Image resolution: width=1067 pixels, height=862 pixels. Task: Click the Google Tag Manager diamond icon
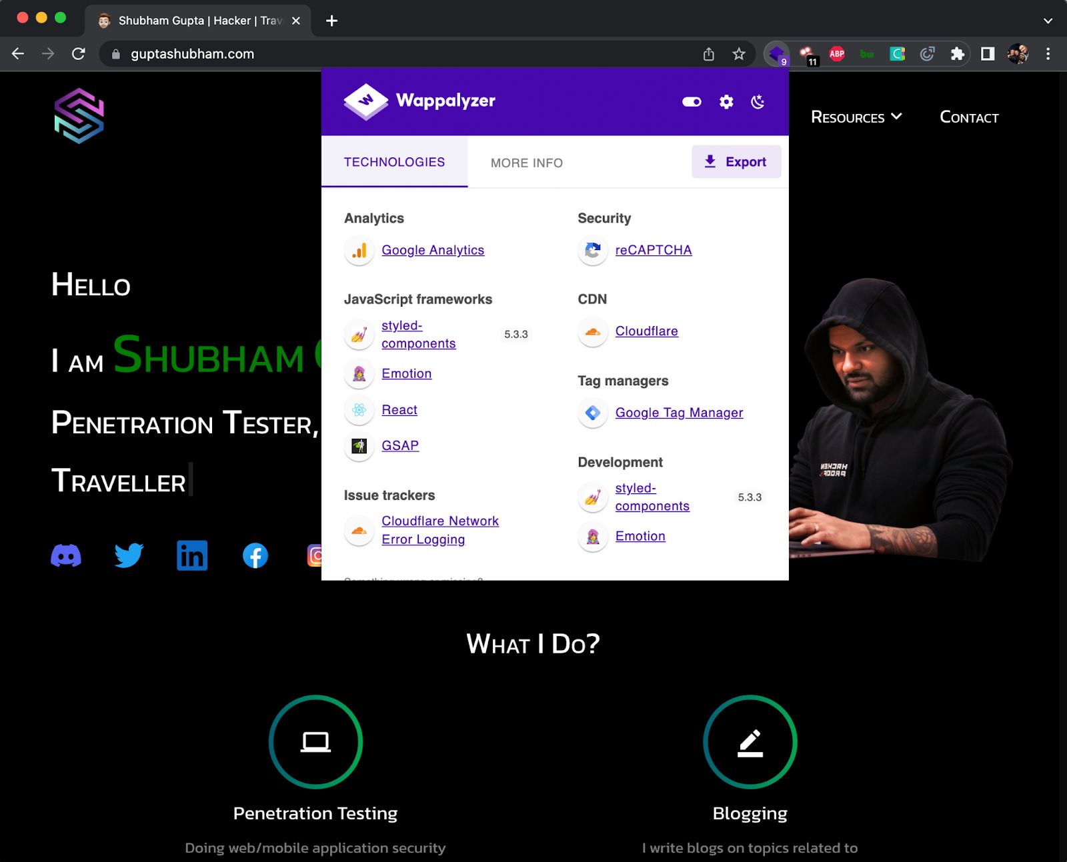pyautogui.click(x=593, y=413)
